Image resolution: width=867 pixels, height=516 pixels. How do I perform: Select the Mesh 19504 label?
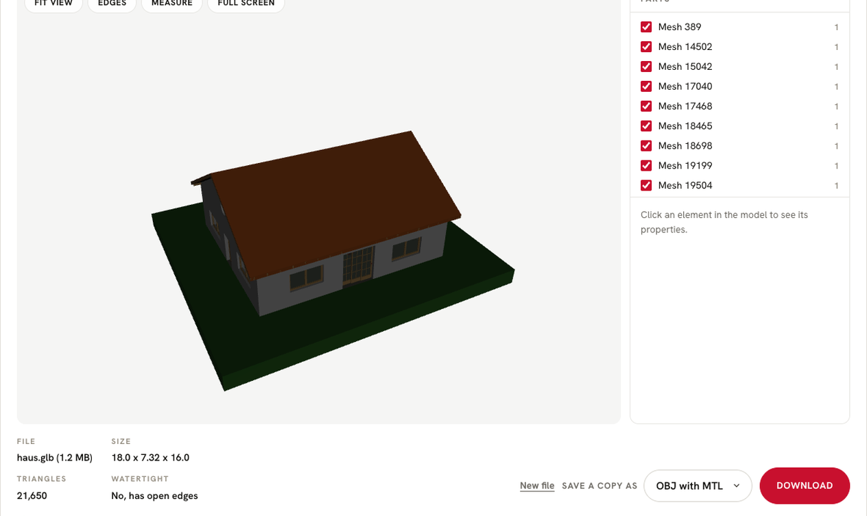tap(685, 186)
